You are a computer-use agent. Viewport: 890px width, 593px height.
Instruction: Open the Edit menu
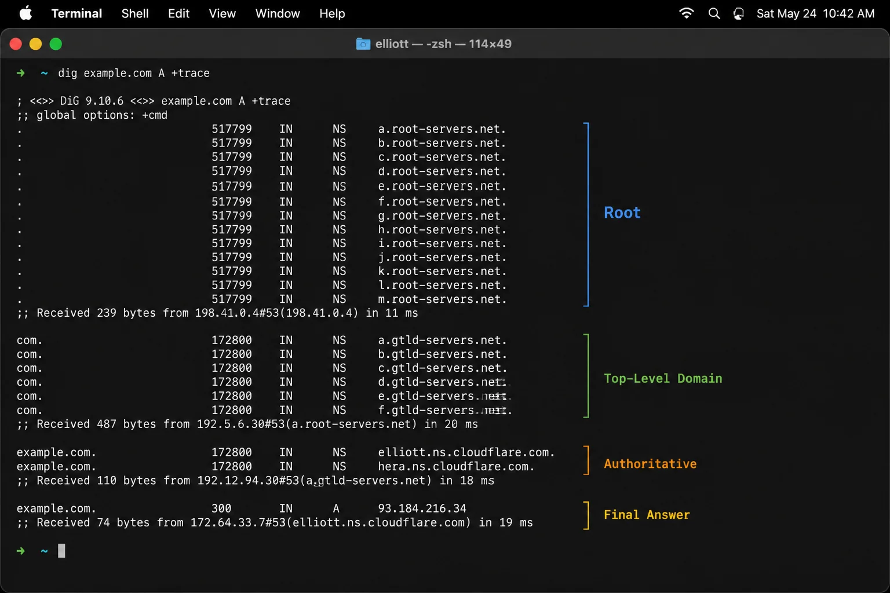pos(178,13)
